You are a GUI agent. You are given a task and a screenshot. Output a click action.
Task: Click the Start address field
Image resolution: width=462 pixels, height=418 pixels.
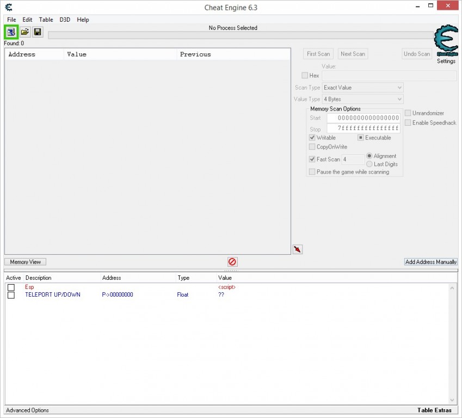point(364,118)
